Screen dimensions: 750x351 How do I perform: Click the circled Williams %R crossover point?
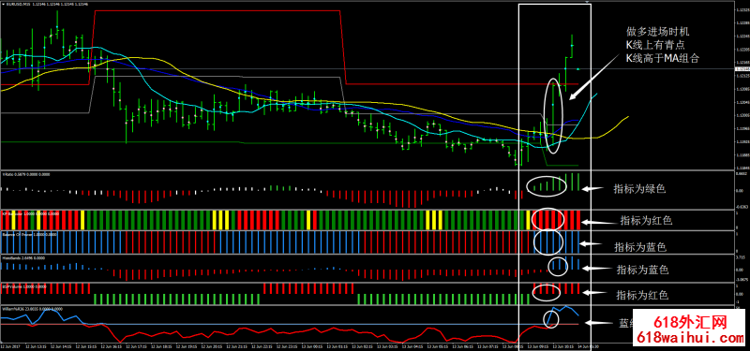(x=551, y=319)
